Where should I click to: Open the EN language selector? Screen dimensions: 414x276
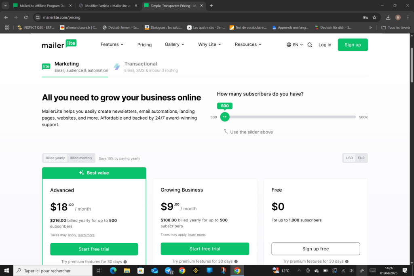[x=295, y=45]
